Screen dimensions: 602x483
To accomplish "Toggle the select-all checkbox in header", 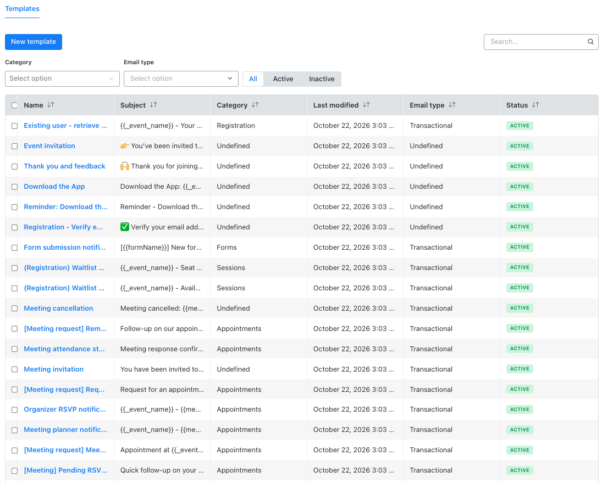I will coord(14,105).
